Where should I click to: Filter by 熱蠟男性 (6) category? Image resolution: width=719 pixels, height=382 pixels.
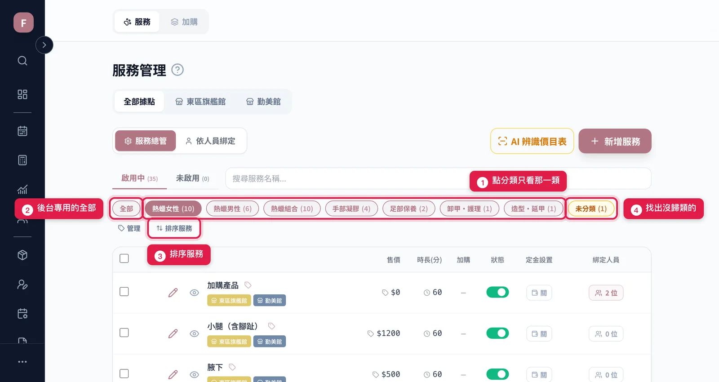(232, 209)
